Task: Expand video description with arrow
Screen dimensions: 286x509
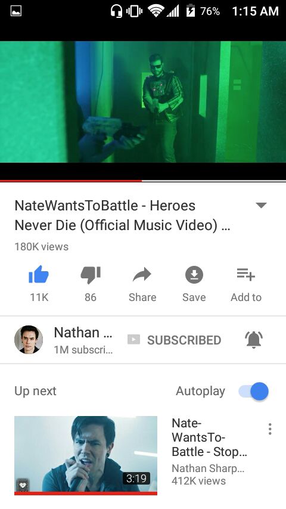Action: (x=261, y=205)
